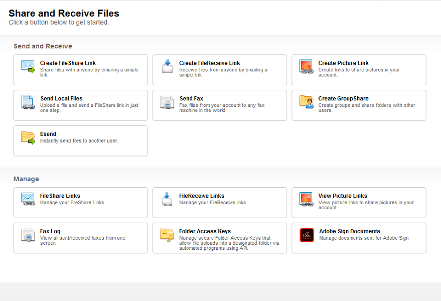
Task: Click 'Fax files from your account' description
Action: coord(222,108)
